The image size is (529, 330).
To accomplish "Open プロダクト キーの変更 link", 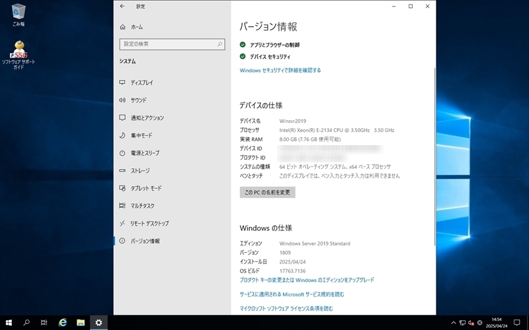I will (307, 280).
